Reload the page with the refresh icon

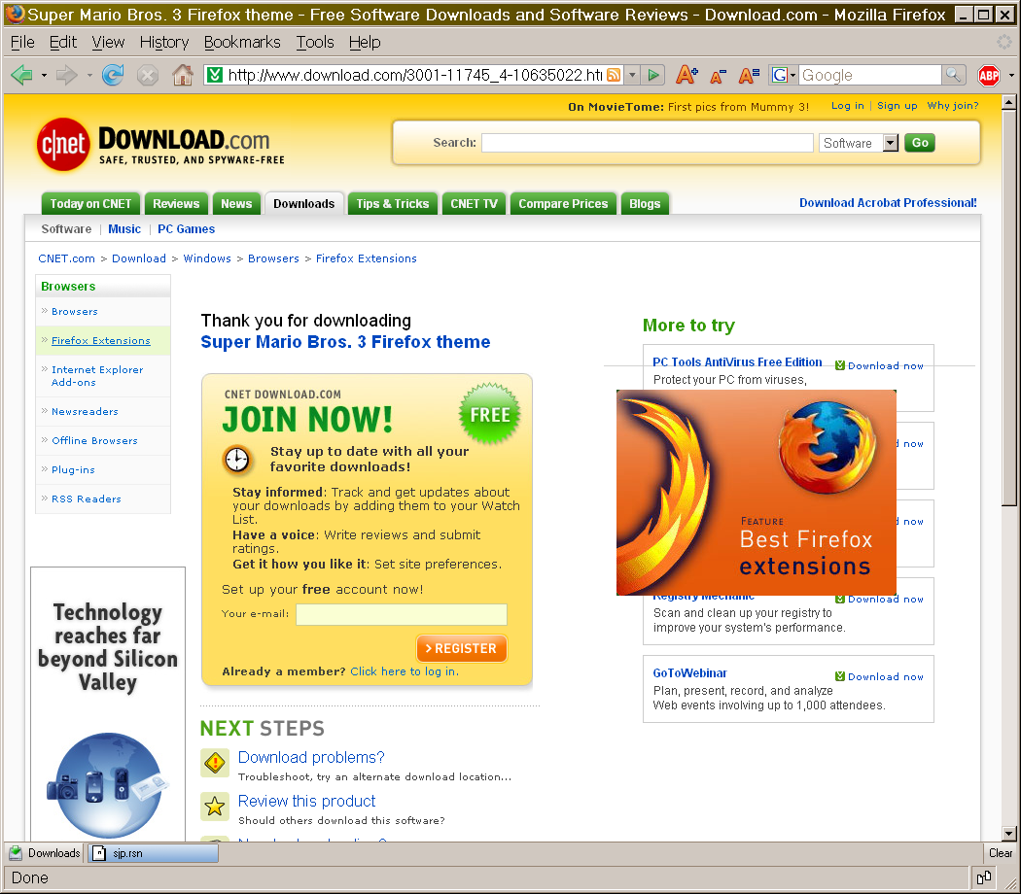pyautogui.click(x=113, y=75)
